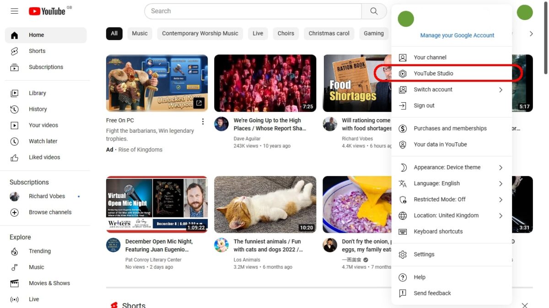549x308 pixels.
Task: Open History in the sidebar
Action: (x=46, y=109)
